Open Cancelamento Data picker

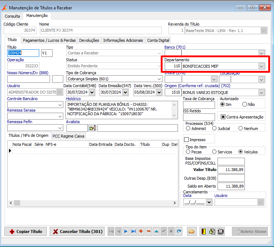tap(209, 202)
